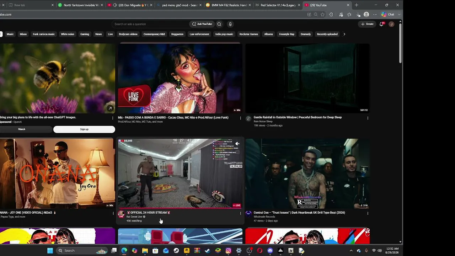This screenshot has height=256, width=455.
Task: Open Task View in the taskbar
Action: tap(114, 251)
